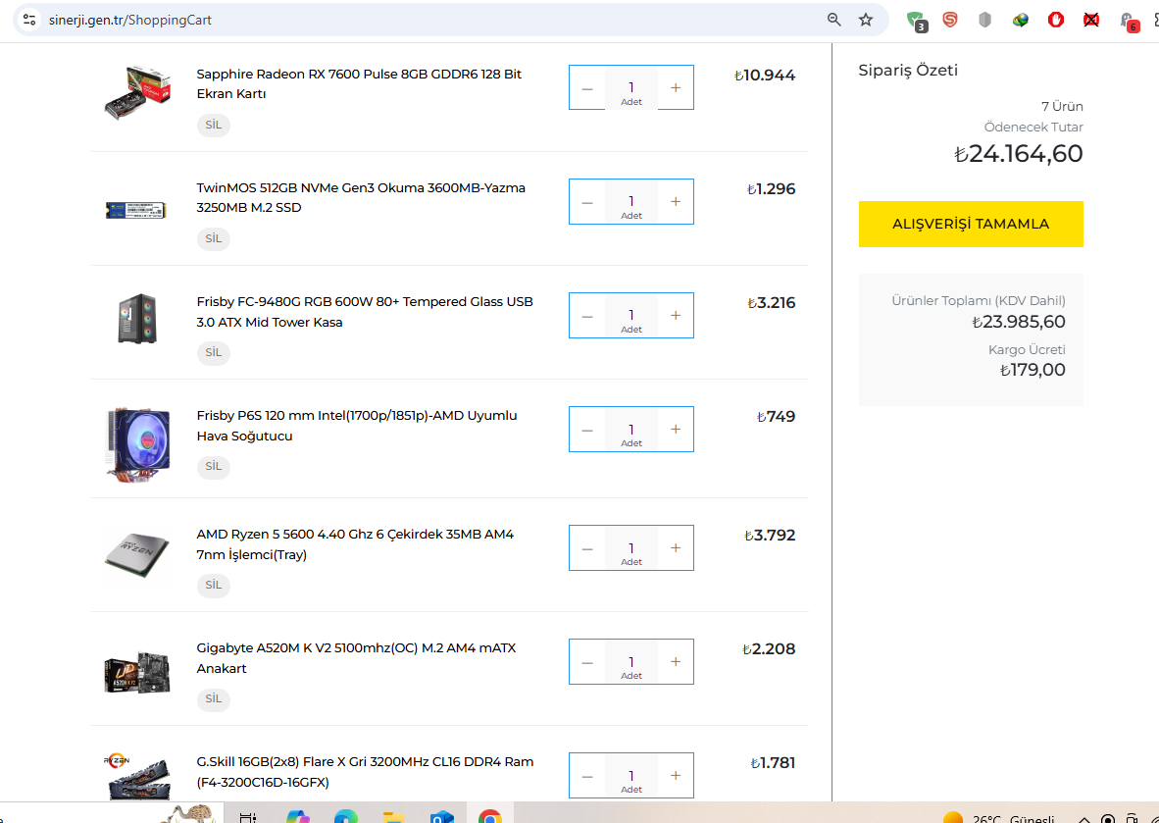The width and height of the screenshot is (1159, 823).
Task: Decrease quantity of Gigabyte A520M motherboard
Action: 587,662
